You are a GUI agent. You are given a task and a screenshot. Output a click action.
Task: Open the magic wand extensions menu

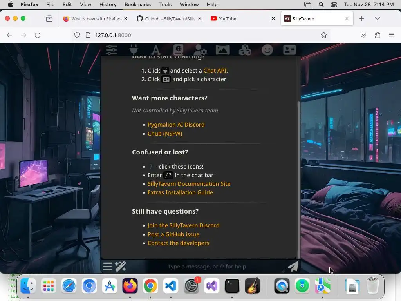tap(121, 267)
